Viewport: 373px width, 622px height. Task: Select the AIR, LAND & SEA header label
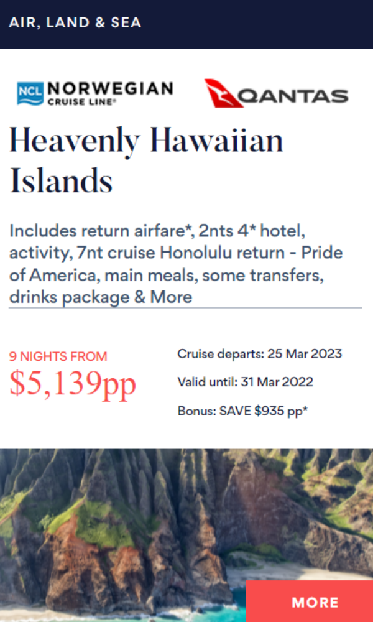click(75, 22)
